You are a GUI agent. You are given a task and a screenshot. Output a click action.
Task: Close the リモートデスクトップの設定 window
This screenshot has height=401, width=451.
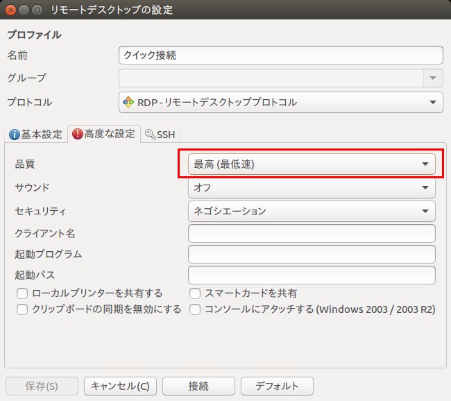pyautogui.click(x=10, y=10)
